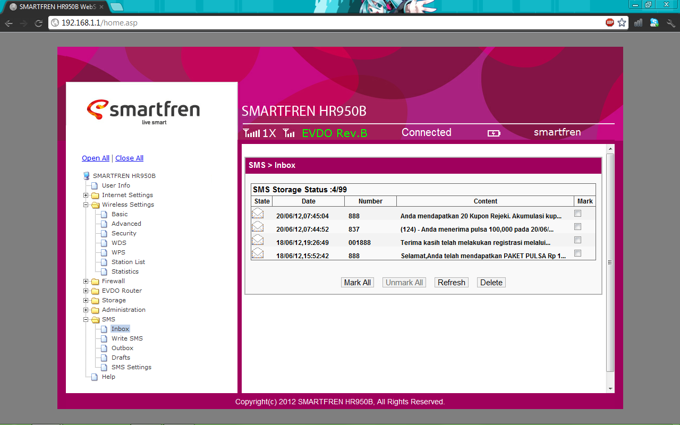This screenshot has width=680, height=425.
Task: Collapse the Wireless Settings tree node
Action: click(86, 205)
